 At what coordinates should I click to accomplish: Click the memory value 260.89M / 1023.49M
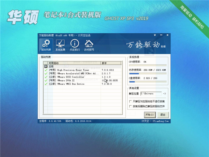(x=154, y=70)
